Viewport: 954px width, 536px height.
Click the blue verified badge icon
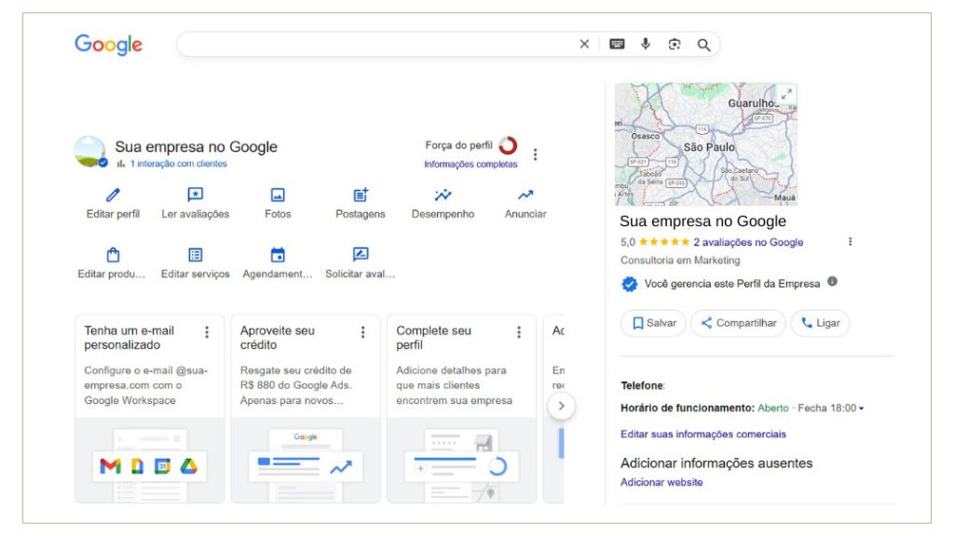coord(630,284)
